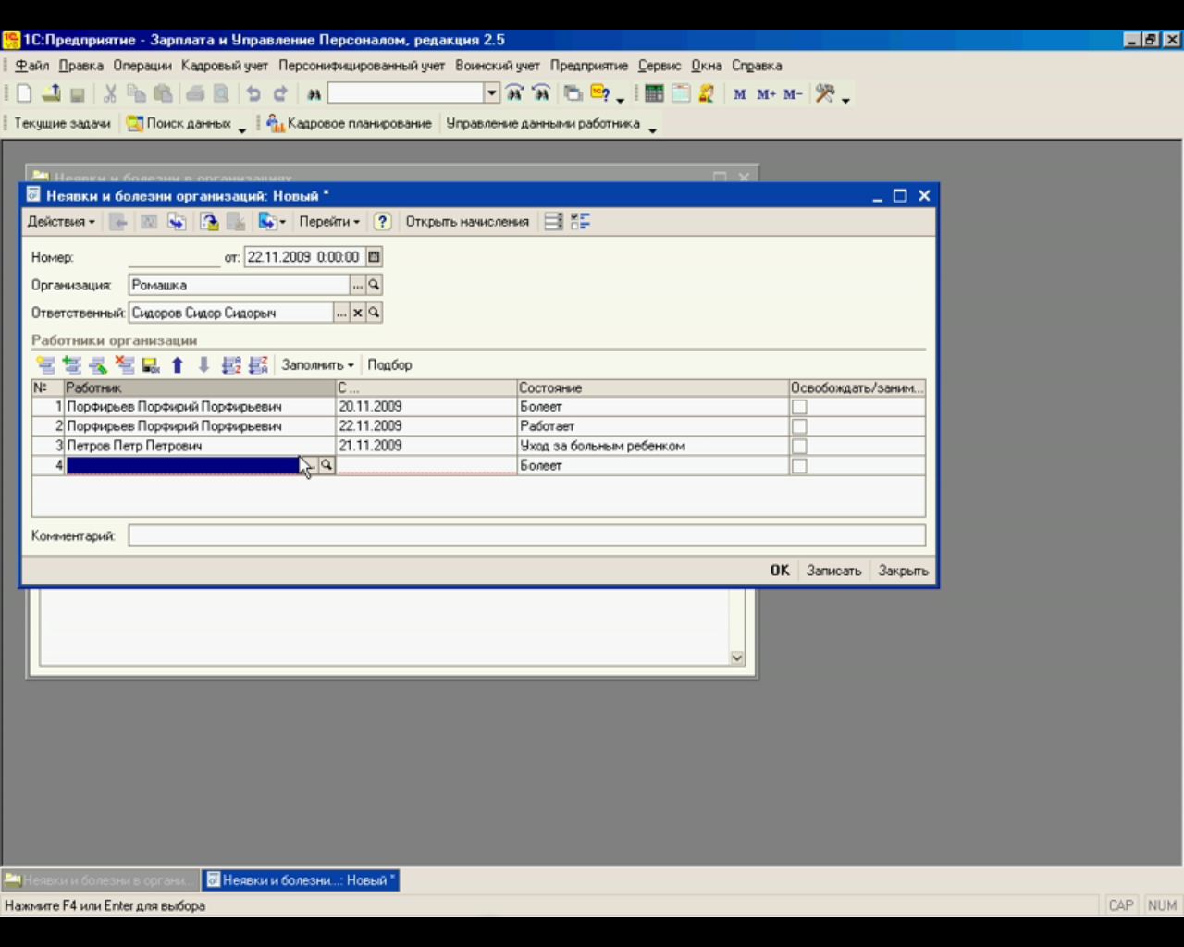Click the OK button
This screenshot has width=1184, height=947.
click(780, 571)
